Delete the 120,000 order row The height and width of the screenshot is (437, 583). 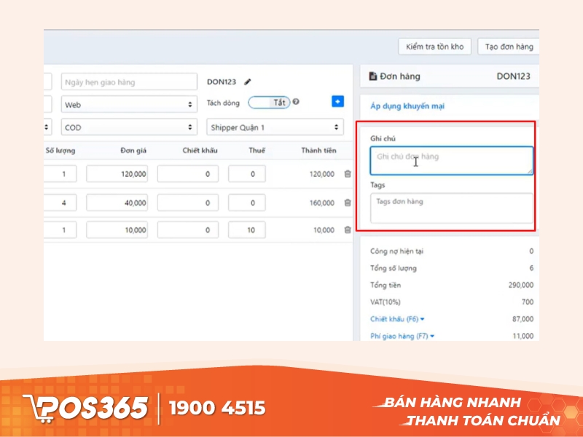tap(347, 174)
